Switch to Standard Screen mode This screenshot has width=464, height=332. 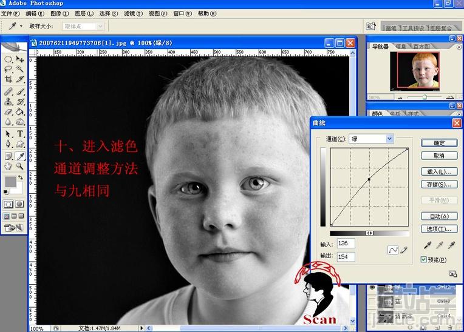6,216
